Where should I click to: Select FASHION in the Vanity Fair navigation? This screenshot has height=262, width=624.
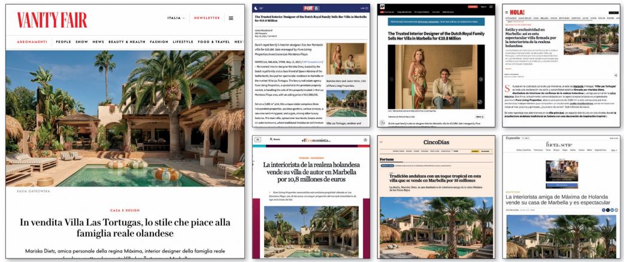point(159,42)
